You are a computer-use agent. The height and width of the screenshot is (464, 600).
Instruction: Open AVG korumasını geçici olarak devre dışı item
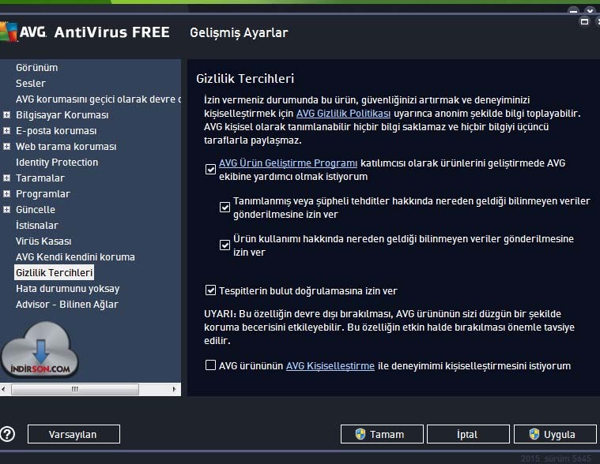tap(98, 99)
